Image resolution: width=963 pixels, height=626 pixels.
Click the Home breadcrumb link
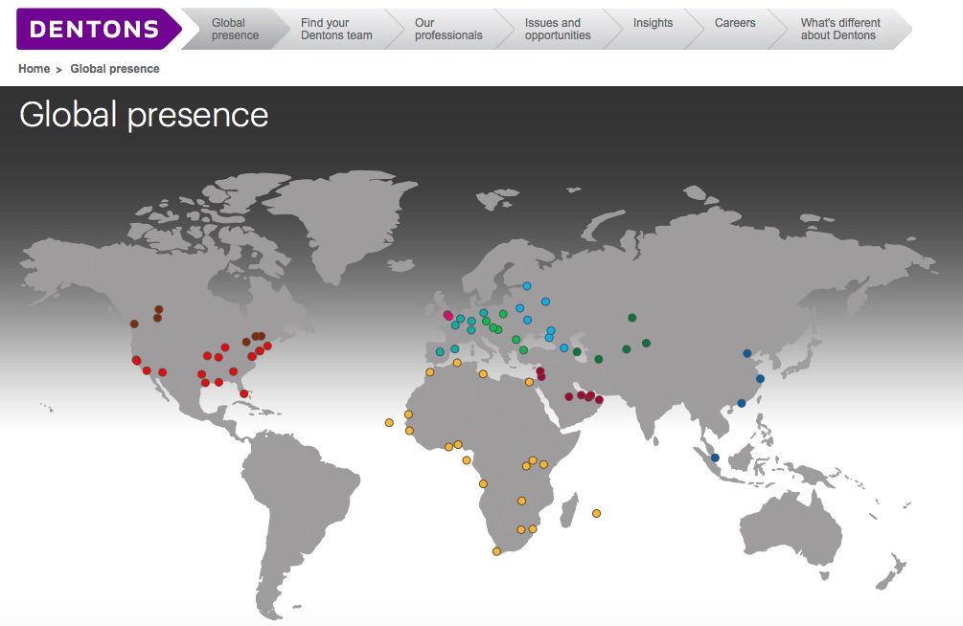(34, 68)
